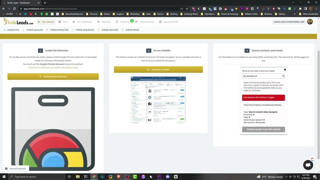The width and height of the screenshot is (320, 180).
Task: Open a new browser tab
Action: [x=45, y=3]
